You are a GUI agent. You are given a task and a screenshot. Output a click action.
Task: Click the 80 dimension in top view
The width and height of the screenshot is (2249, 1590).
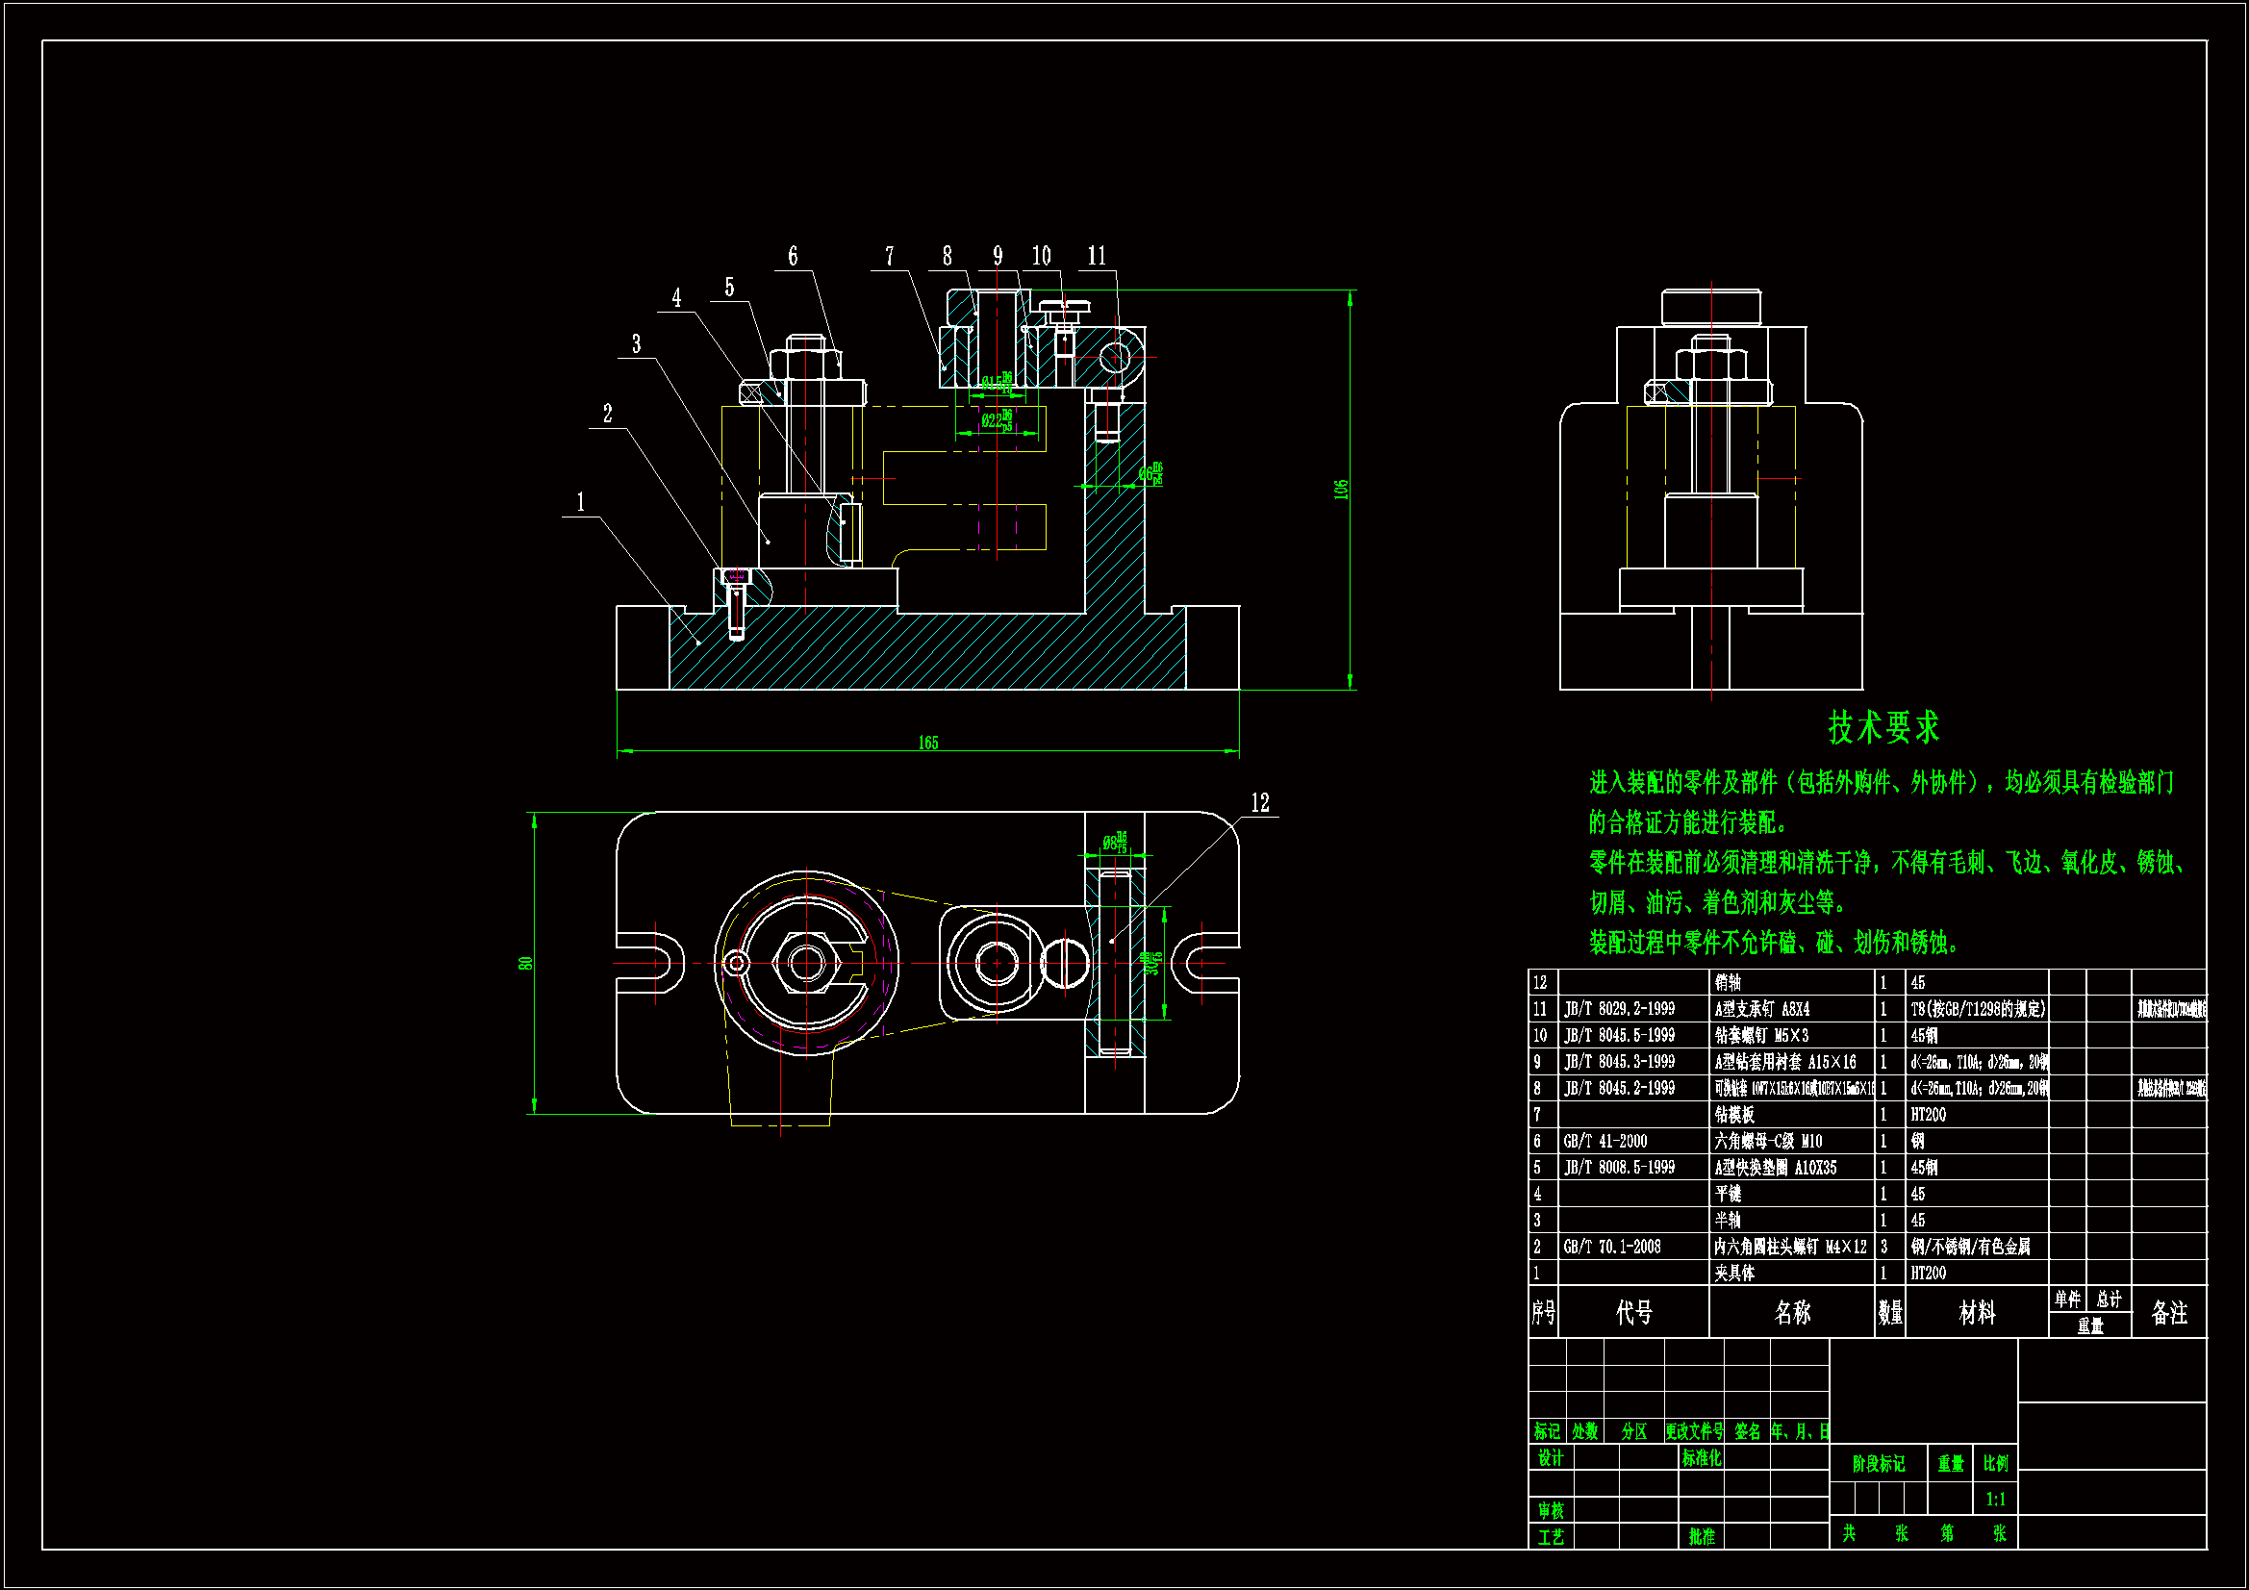point(526,964)
